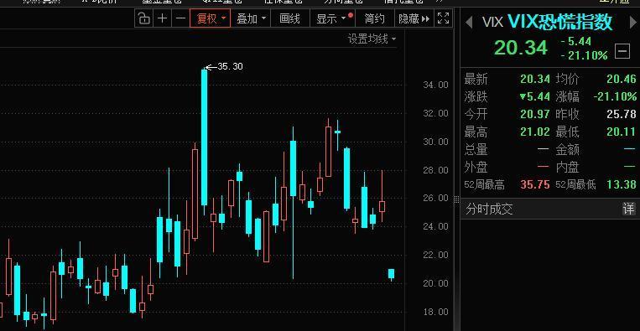
Task: Go to next instrument with right arrow
Action: 634,23
